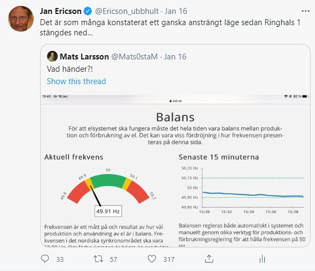Open the @Mats0staM handle link
Screen dimensions: 315x271
[134, 57]
